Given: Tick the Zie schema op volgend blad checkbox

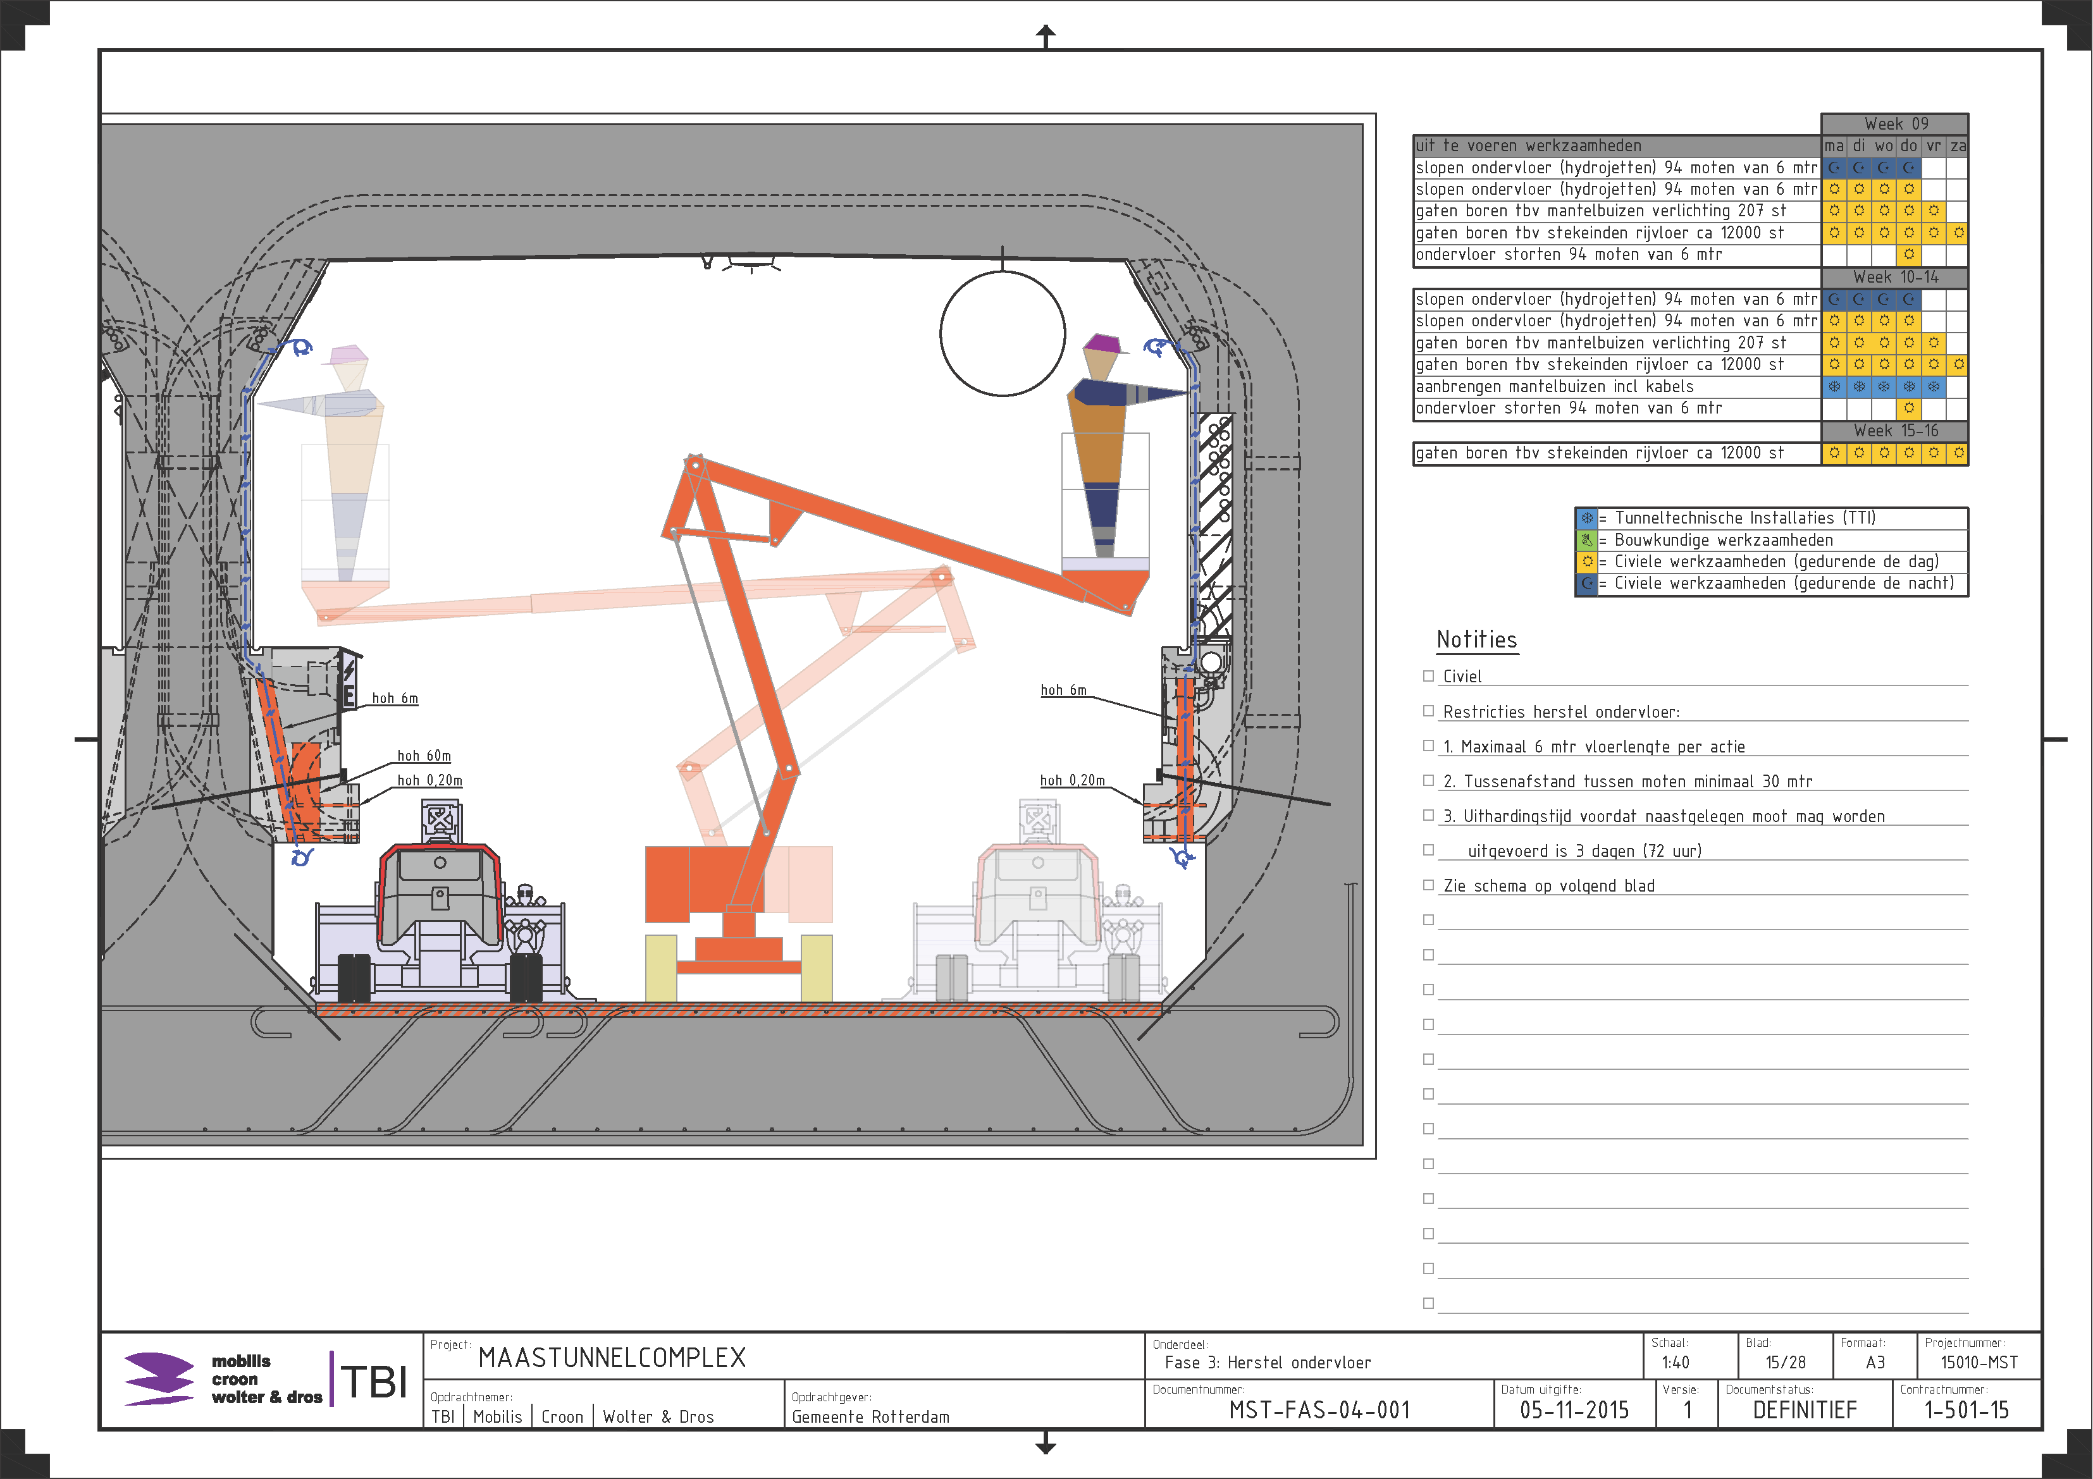Looking at the screenshot, I should coord(1428,885).
